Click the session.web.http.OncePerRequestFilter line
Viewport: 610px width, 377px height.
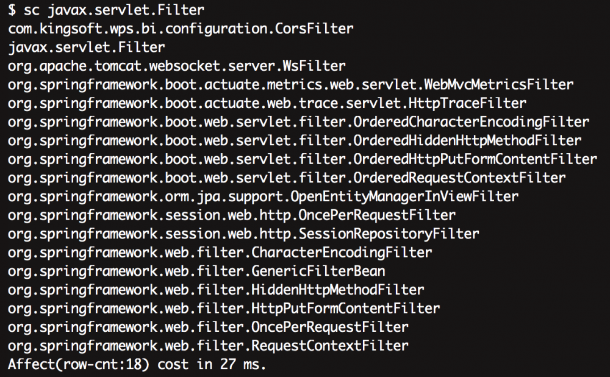(232, 215)
